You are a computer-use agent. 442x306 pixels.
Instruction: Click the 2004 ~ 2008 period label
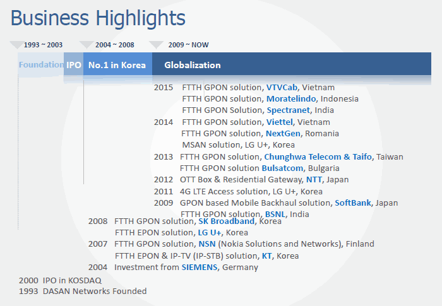pos(115,45)
